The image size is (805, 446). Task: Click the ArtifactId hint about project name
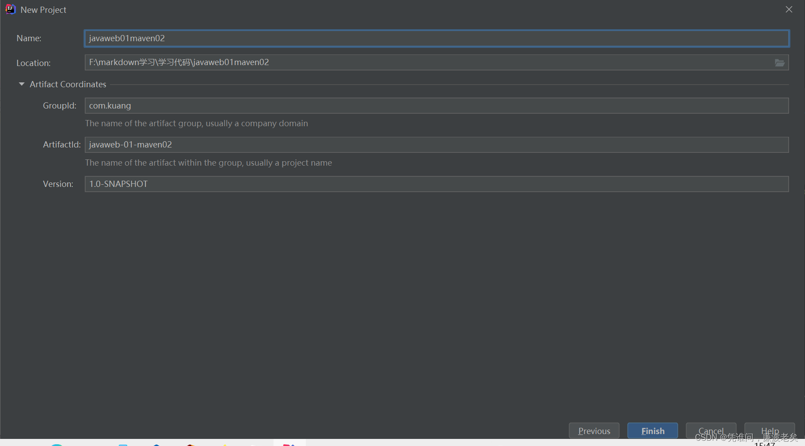(x=208, y=163)
